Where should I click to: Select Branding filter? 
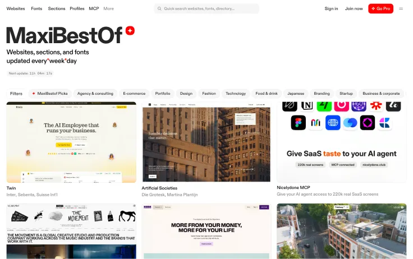click(322, 94)
